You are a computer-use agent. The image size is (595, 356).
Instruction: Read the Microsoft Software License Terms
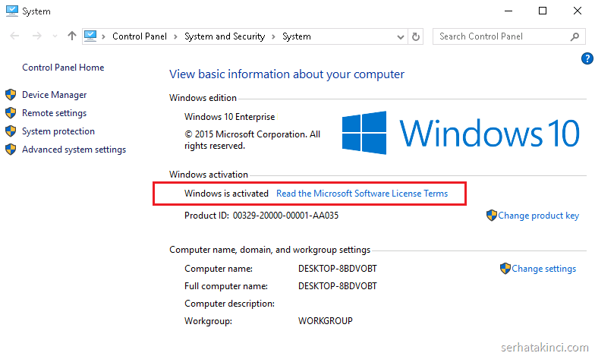(361, 194)
